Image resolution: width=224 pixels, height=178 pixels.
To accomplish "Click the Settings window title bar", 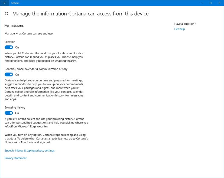I will coord(108,3).
